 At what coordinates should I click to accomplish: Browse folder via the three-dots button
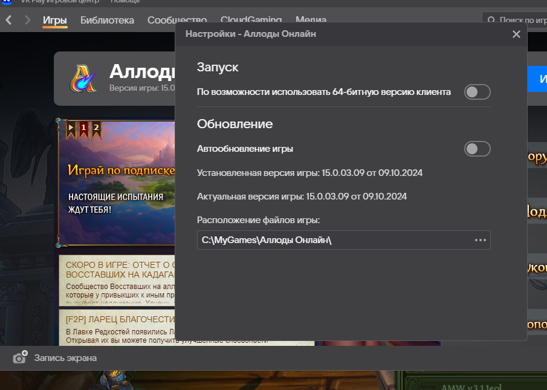click(481, 240)
